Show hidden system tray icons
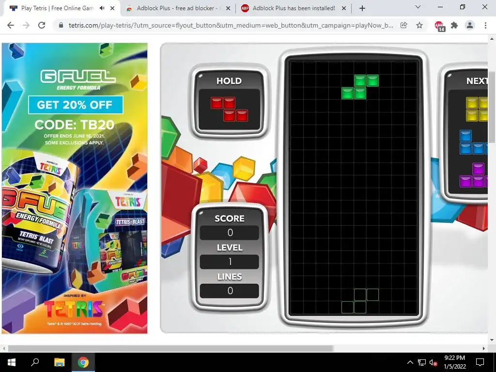The image size is (496, 372). pyautogui.click(x=410, y=362)
